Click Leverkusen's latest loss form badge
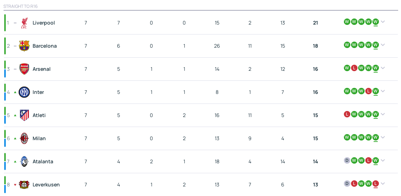 tap(375, 184)
